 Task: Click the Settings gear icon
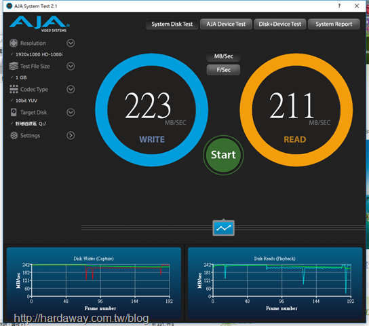pos(14,135)
